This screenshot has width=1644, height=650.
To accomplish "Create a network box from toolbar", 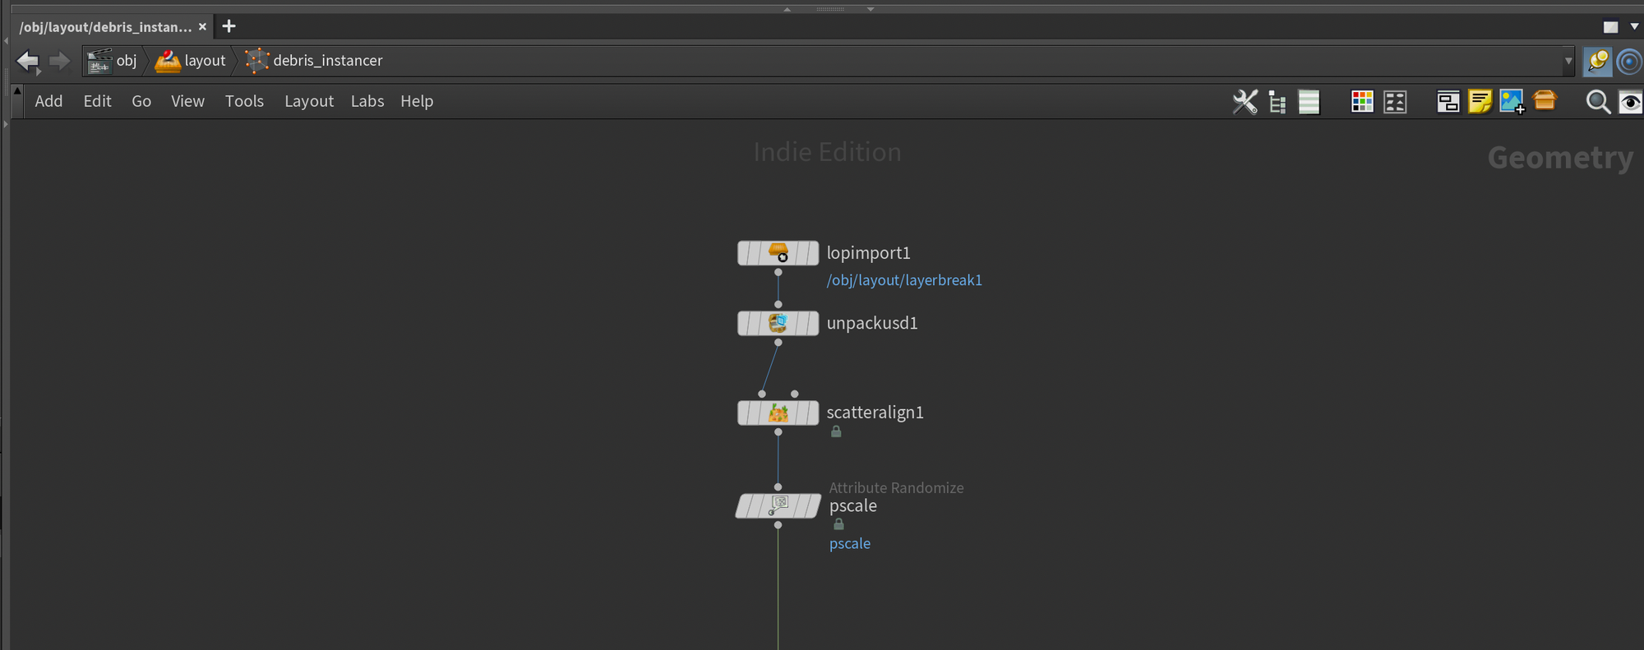I will [1448, 102].
